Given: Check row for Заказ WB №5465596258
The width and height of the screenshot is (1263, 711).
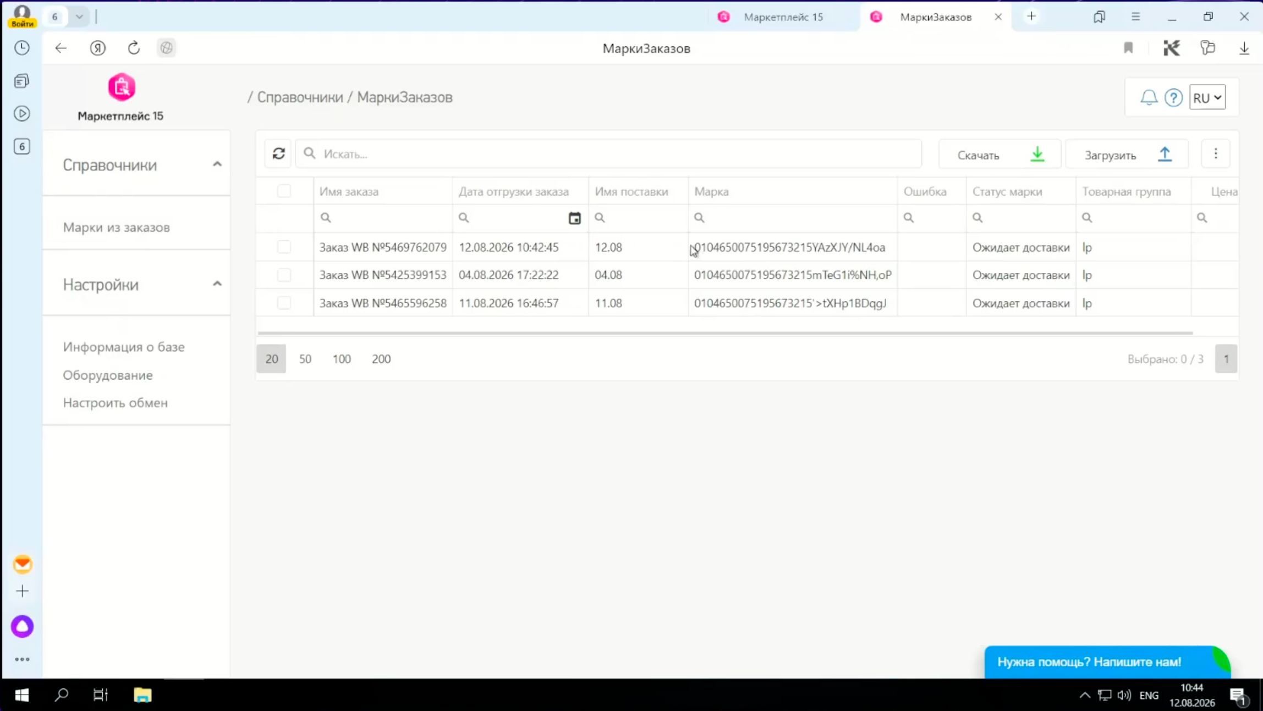Looking at the screenshot, I should click(284, 303).
